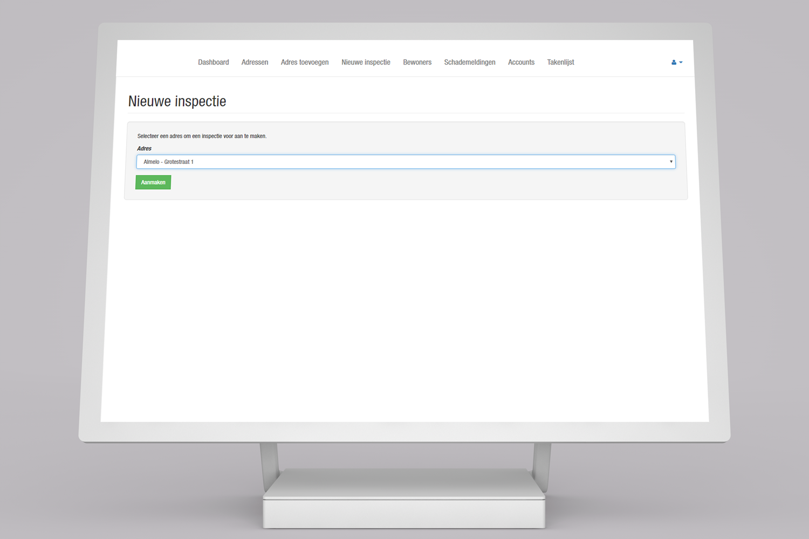Image resolution: width=809 pixels, height=539 pixels.
Task: Go to the Dashboard page
Action: pos(213,63)
